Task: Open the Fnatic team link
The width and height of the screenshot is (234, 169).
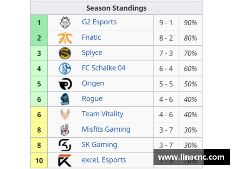Action: point(91,37)
